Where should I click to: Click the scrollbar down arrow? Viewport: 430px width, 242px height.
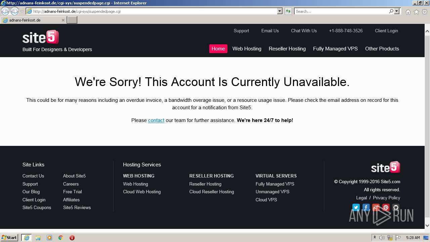pos(427,226)
